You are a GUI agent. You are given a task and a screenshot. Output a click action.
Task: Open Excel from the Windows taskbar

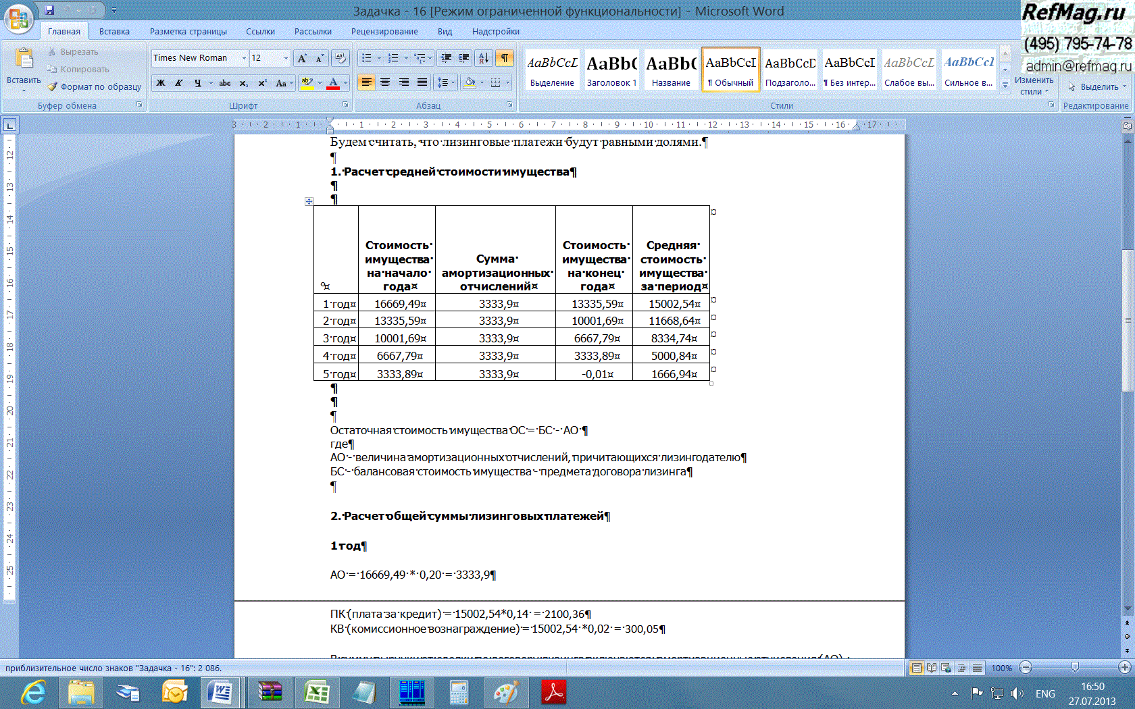click(316, 693)
